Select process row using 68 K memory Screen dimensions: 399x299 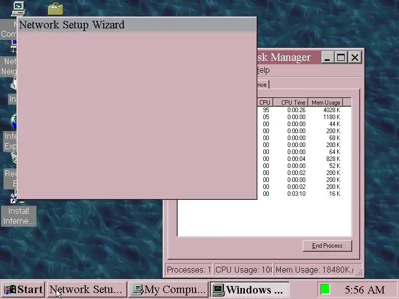304,138
